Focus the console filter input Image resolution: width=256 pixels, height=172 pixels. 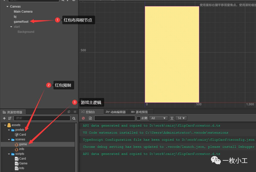click(x=115, y=118)
